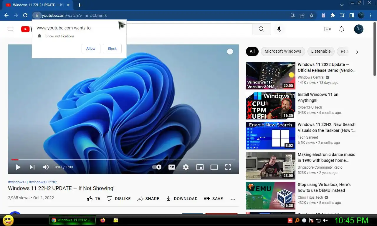Open the Create video camera icon
The height and width of the screenshot is (226, 377).
click(x=328, y=29)
